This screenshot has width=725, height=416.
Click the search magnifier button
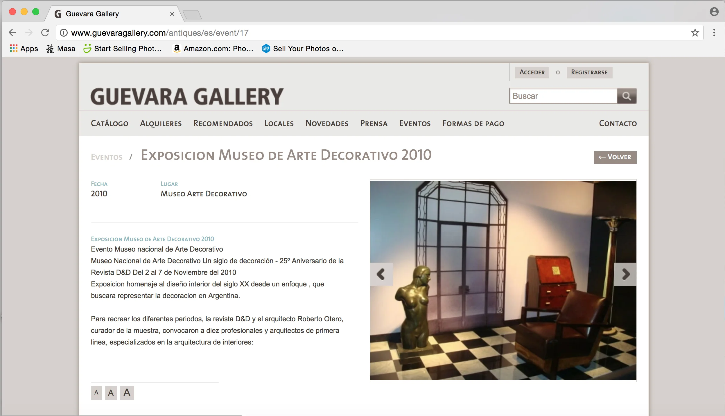click(x=627, y=96)
